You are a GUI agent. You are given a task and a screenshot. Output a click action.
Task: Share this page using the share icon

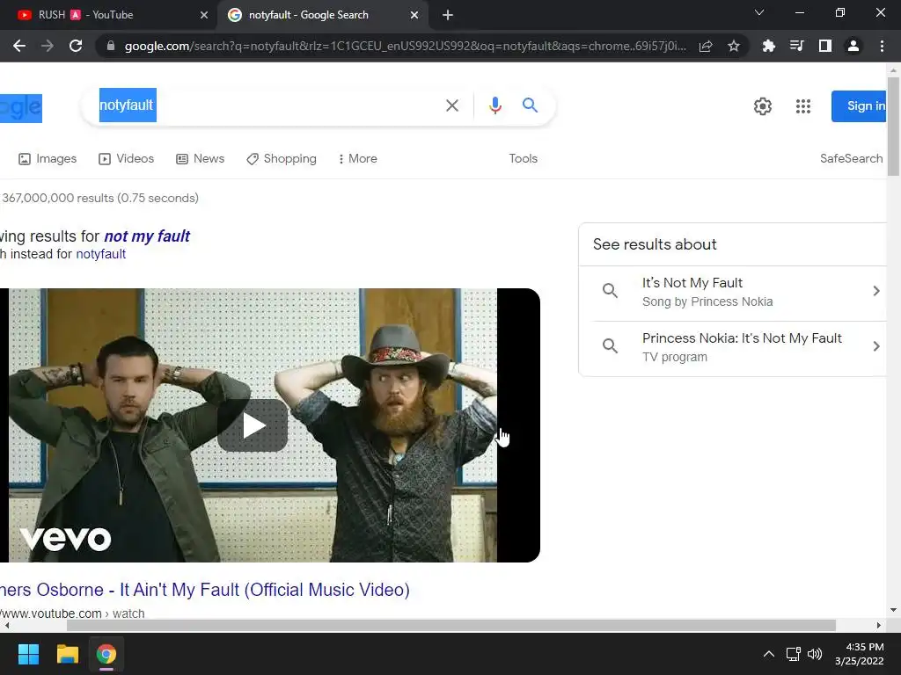click(x=706, y=46)
